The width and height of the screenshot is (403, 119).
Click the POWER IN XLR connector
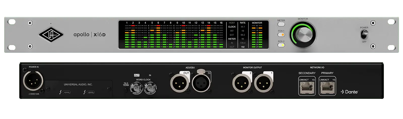click(33, 81)
